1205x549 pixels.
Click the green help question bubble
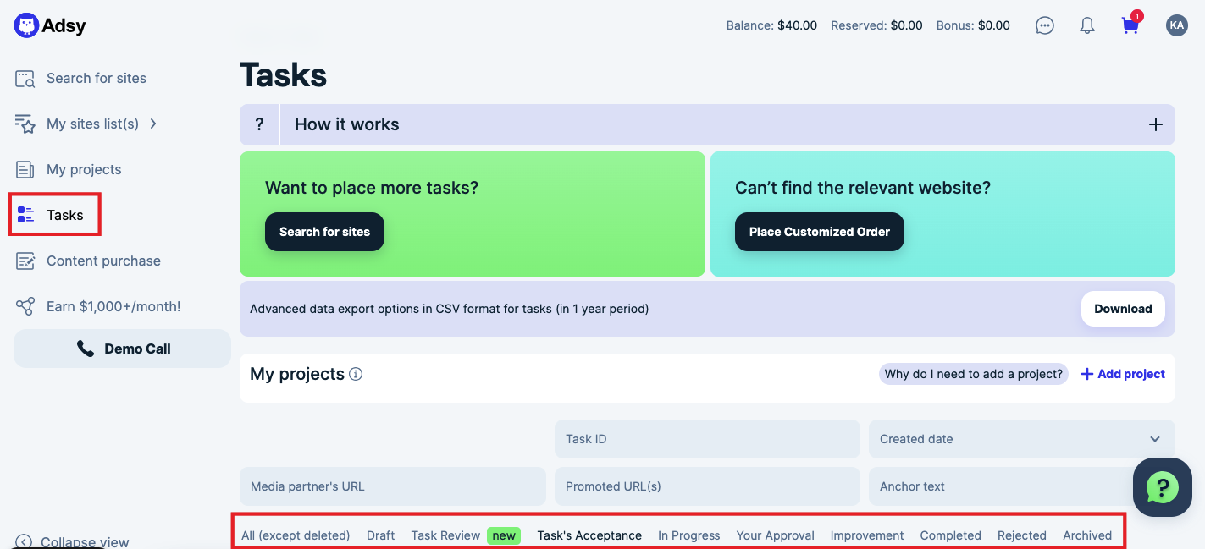pyautogui.click(x=1162, y=487)
